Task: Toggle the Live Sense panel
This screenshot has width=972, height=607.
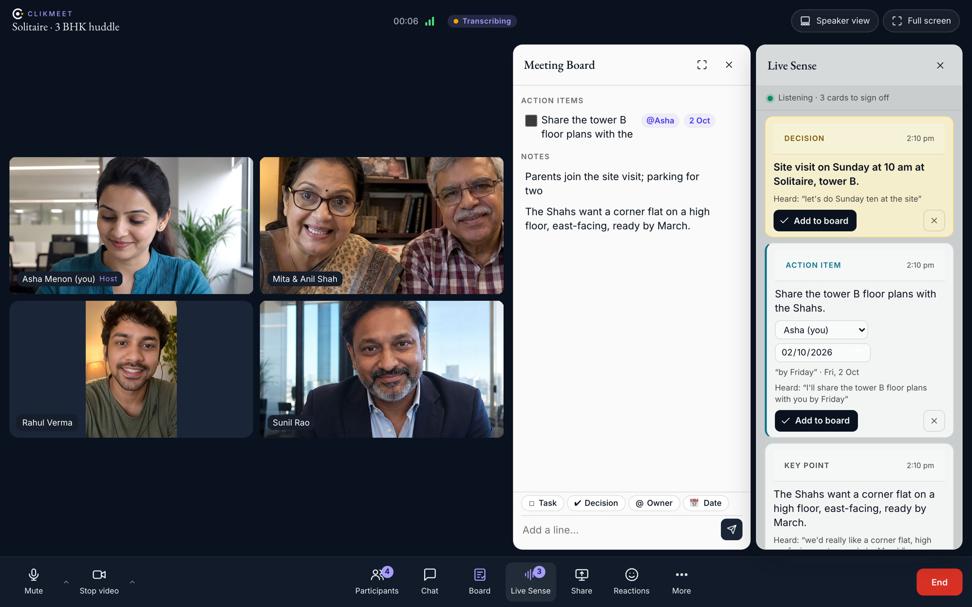Action: coord(531,582)
